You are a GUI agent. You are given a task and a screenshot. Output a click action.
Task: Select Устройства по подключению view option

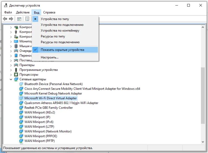[x=65, y=25]
